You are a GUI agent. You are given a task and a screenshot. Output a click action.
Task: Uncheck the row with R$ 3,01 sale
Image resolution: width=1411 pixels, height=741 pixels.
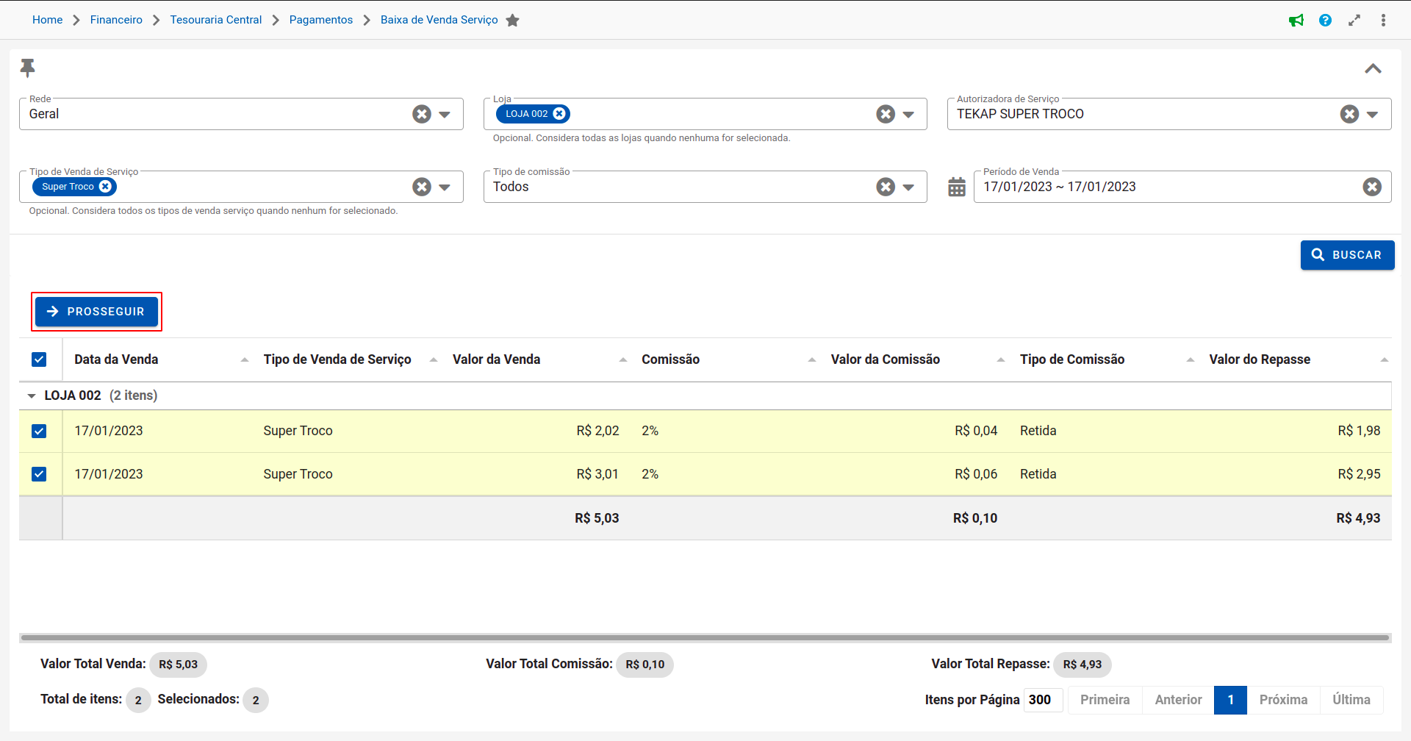40,474
